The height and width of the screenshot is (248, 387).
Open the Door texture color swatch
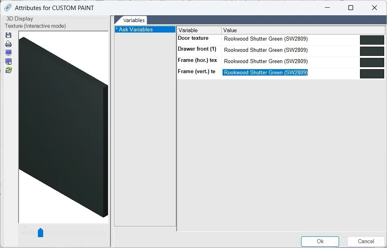(x=372, y=40)
